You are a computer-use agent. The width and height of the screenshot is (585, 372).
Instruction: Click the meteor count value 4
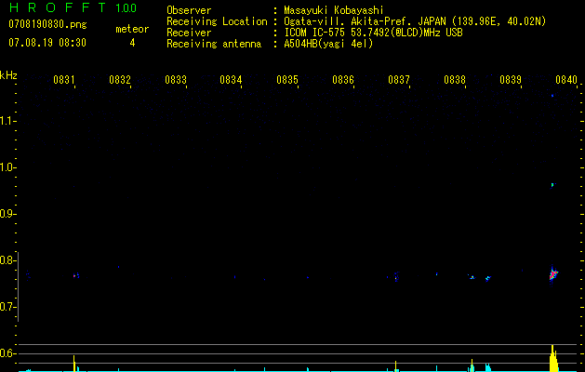tap(132, 43)
